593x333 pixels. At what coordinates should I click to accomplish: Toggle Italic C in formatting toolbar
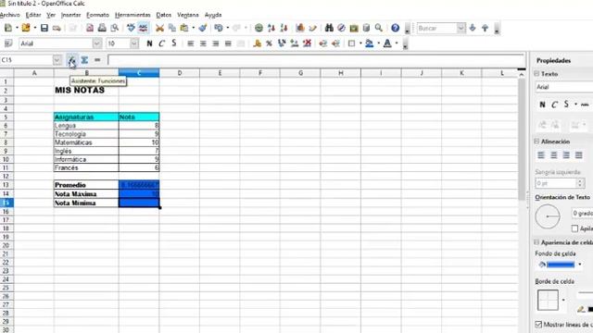point(161,43)
